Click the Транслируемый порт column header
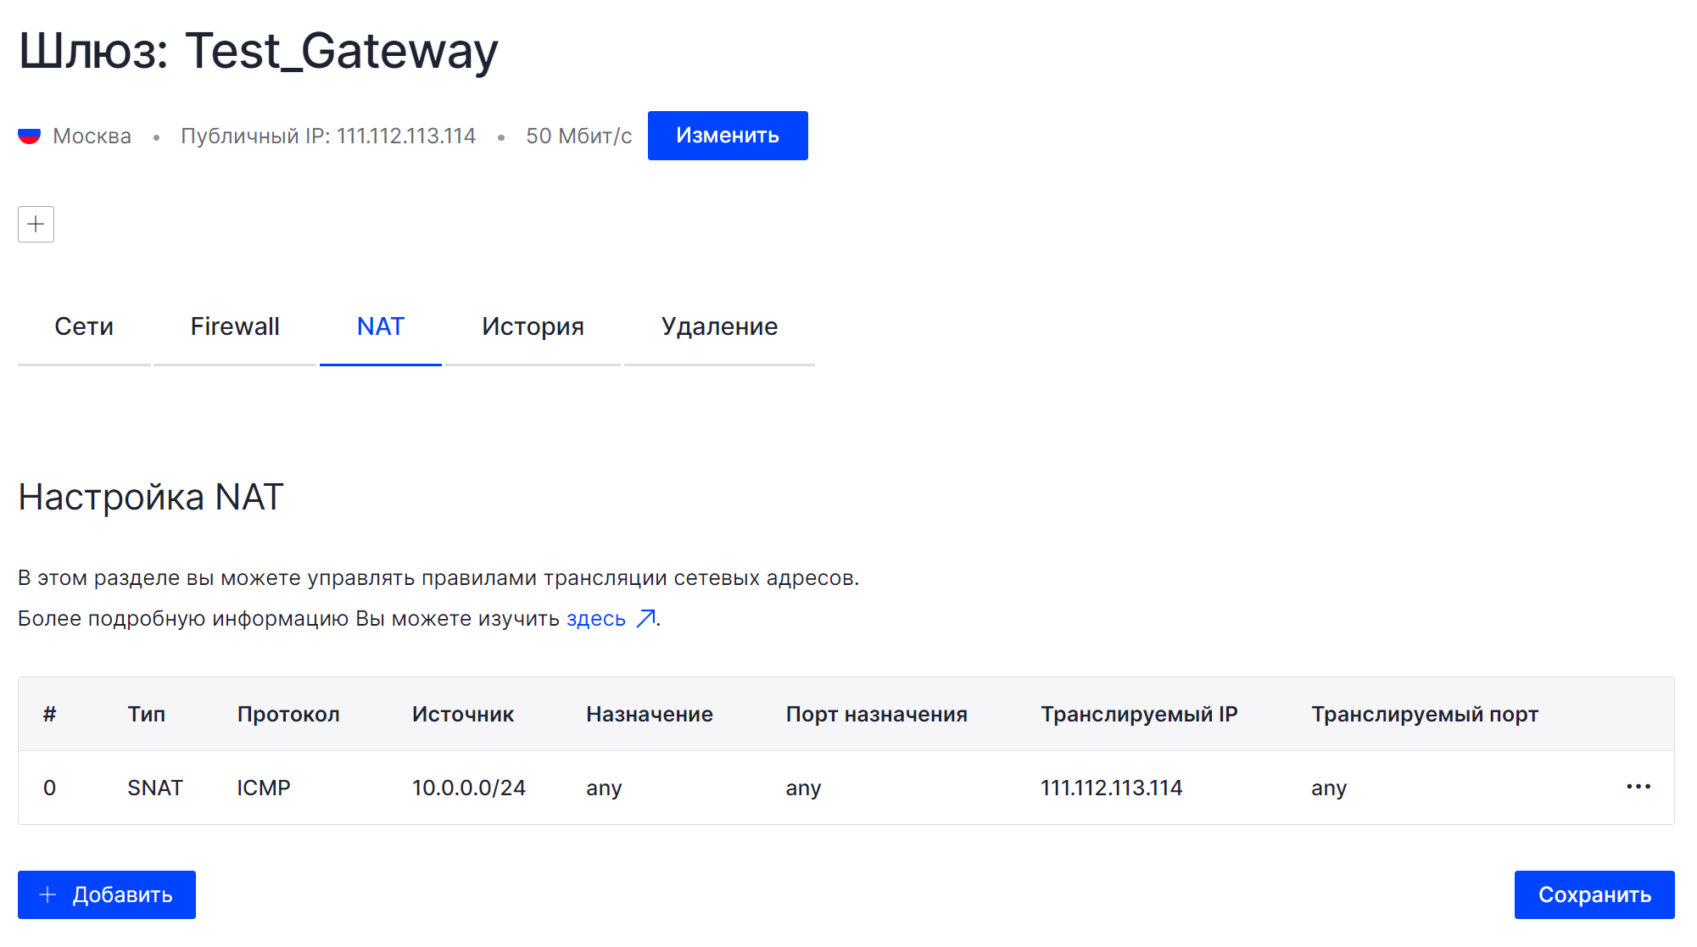Image resolution: width=1697 pixels, height=947 pixels. point(1424,714)
